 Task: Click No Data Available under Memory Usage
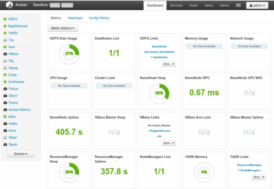pos(204,46)
